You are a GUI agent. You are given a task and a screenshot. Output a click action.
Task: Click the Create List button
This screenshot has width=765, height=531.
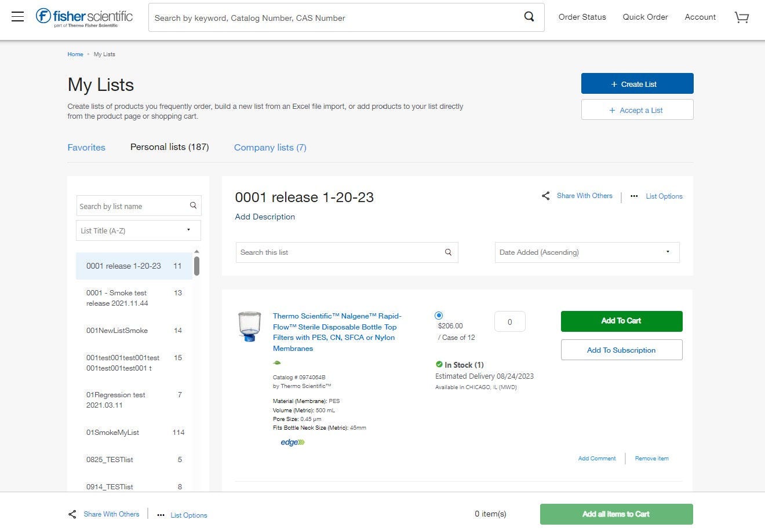pyautogui.click(x=637, y=83)
